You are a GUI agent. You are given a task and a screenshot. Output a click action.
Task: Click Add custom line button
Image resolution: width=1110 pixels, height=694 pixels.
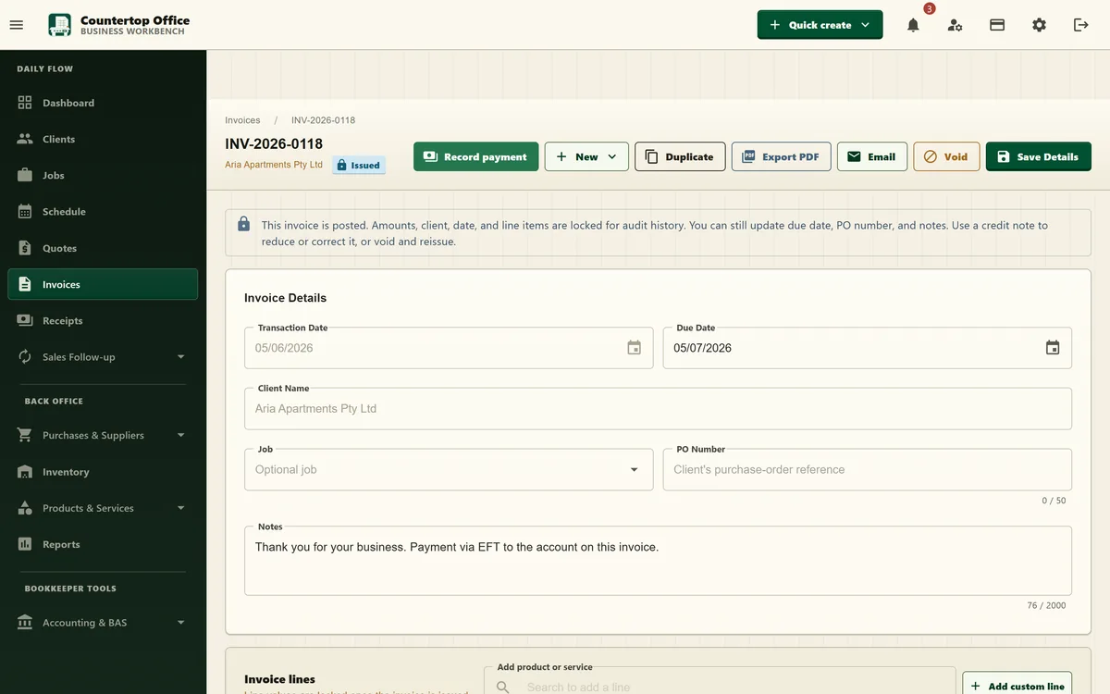[1017, 687]
